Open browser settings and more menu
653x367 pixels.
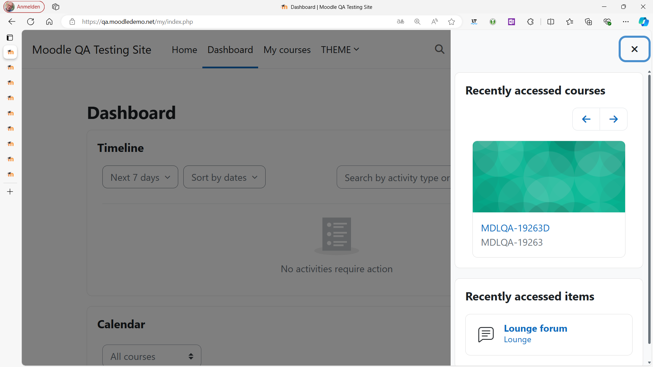626,22
